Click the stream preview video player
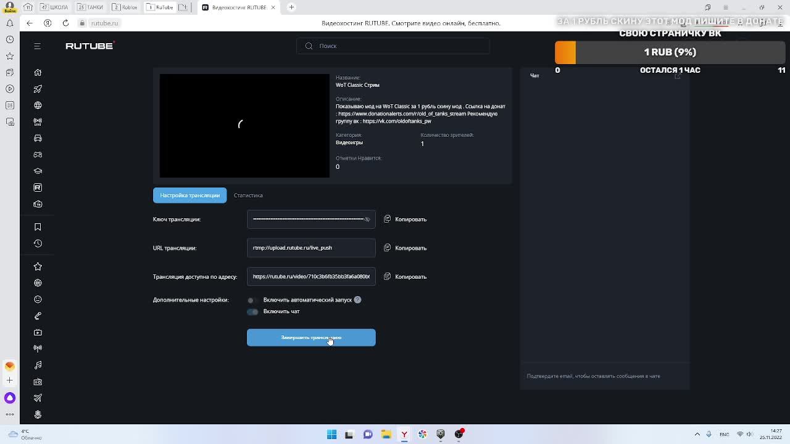 (x=244, y=126)
